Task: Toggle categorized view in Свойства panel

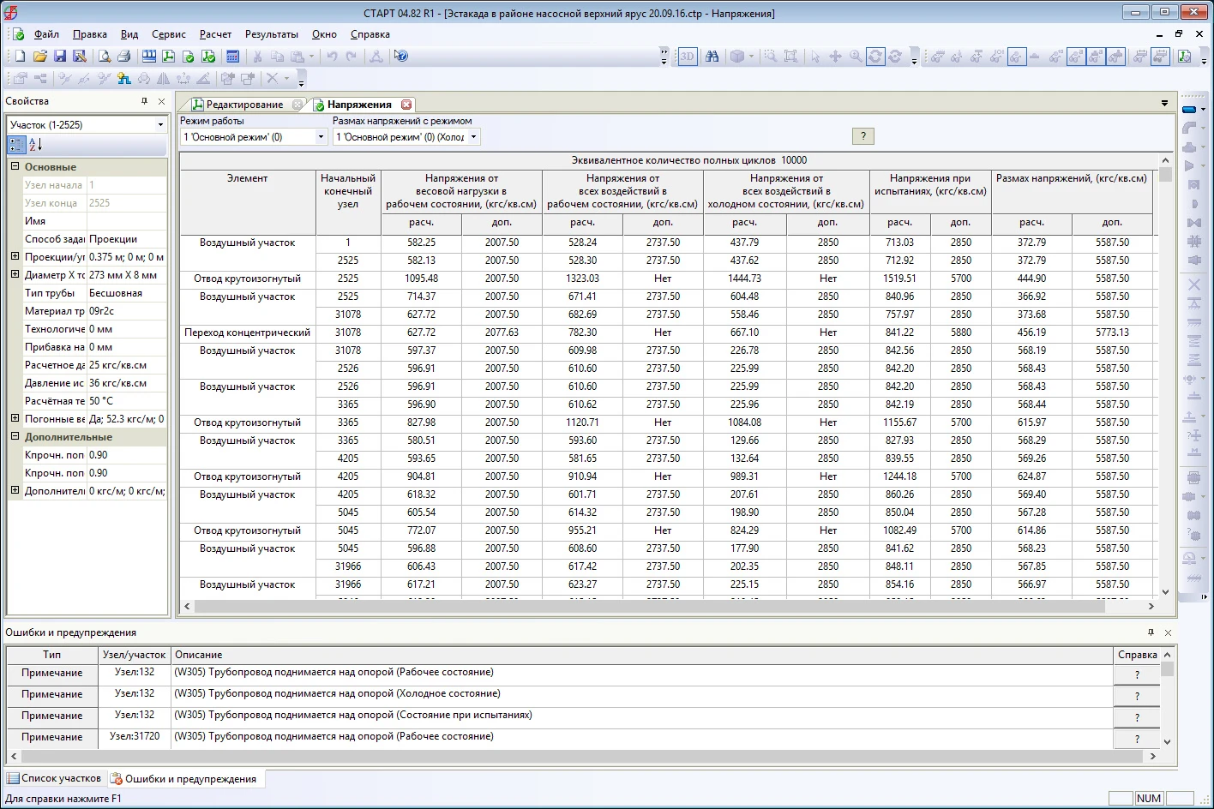Action: coord(16,145)
